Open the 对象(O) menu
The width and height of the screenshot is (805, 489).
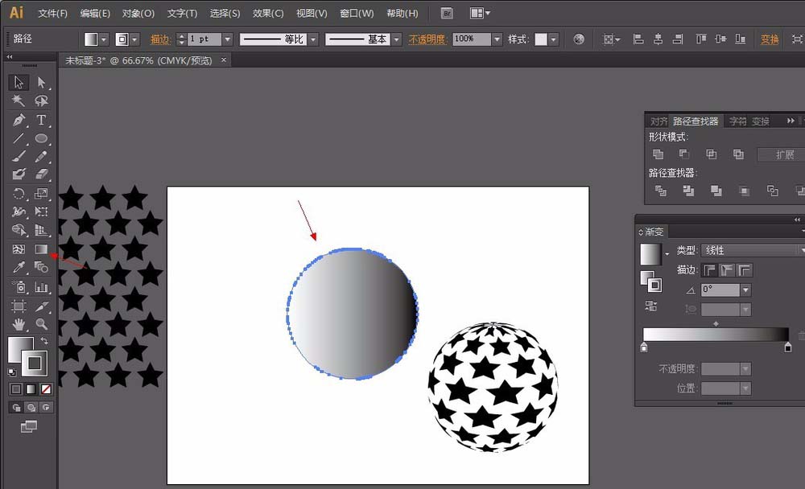pos(137,13)
